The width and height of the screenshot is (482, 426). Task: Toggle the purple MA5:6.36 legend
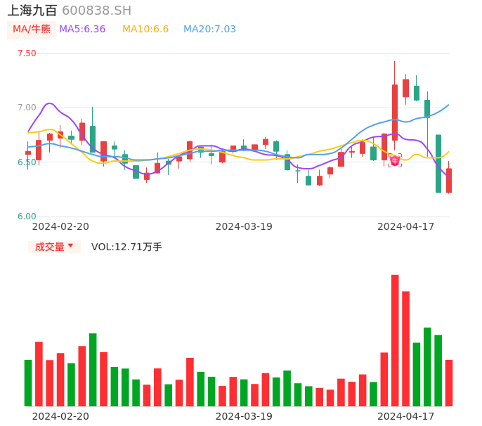(x=82, y=29)
